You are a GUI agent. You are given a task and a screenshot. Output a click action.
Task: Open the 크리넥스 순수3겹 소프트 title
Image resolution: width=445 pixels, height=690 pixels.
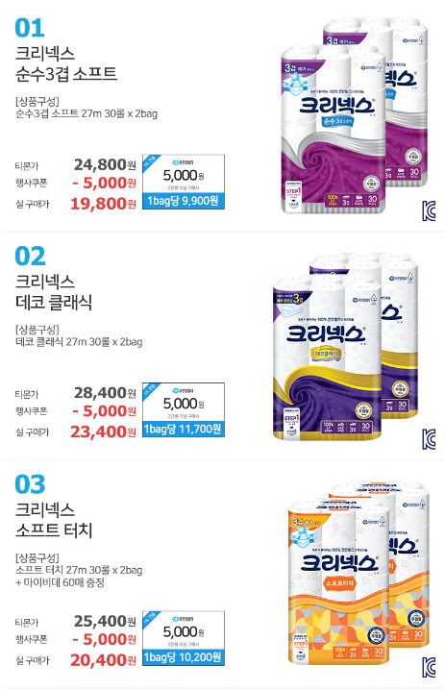66,63
